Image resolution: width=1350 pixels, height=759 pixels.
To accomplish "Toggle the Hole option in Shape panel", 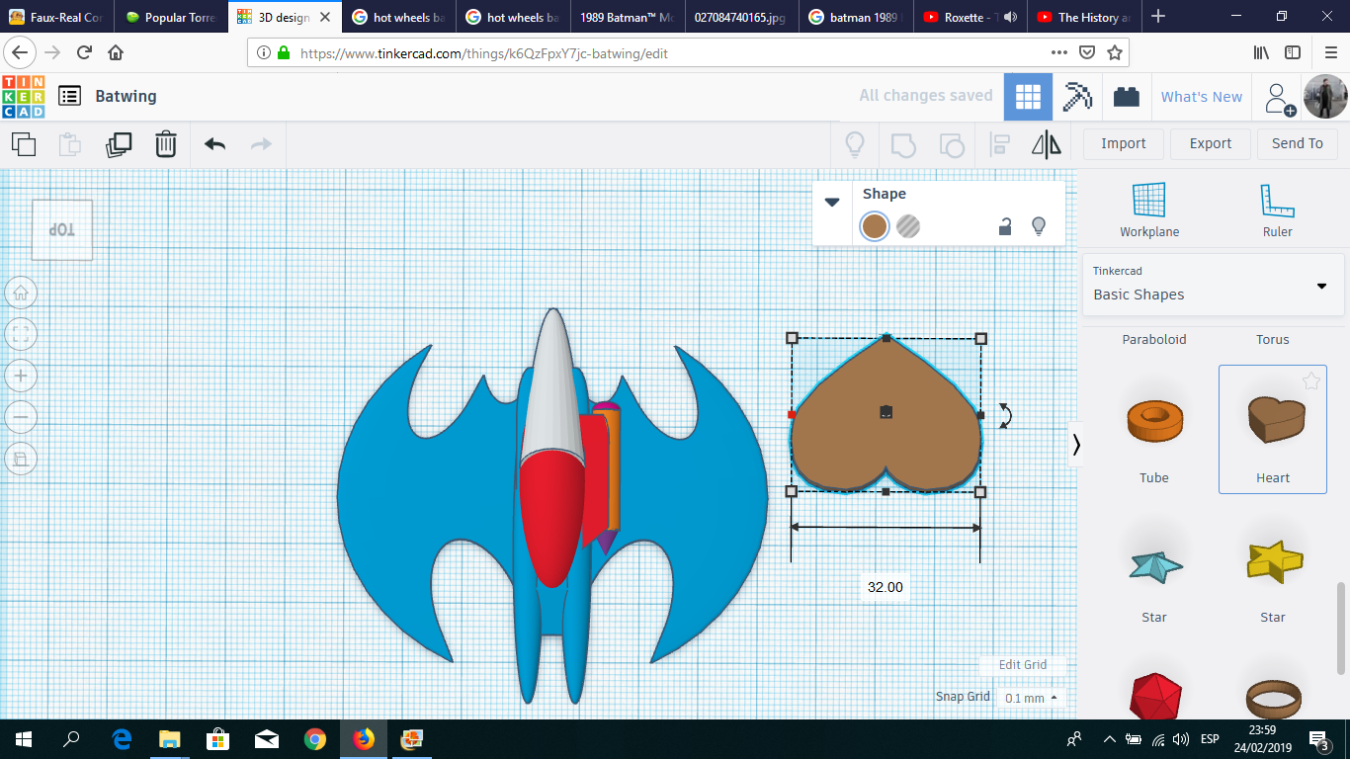I will coord(907,226).
